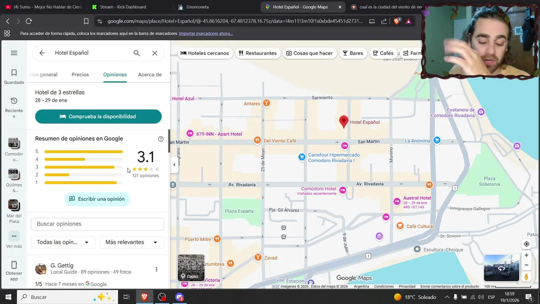The image size is (540, 304).
Task: Switch to Stream - Kick Dashboard tab
Action: click(123, 7)
